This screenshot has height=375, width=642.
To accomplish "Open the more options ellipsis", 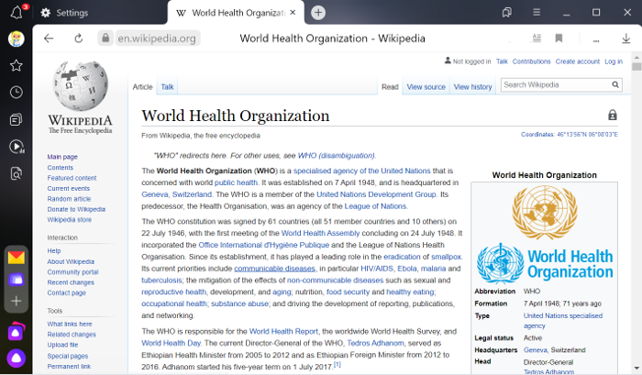I will pyautogui.click(x=596, y=40).
